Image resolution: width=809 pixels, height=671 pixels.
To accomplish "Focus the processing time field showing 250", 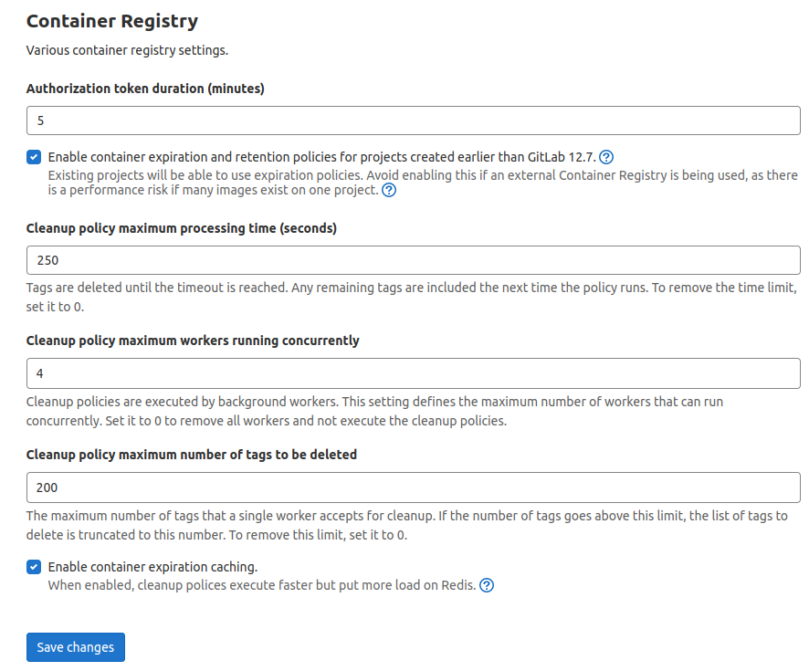I will click(x=413, y=260).
